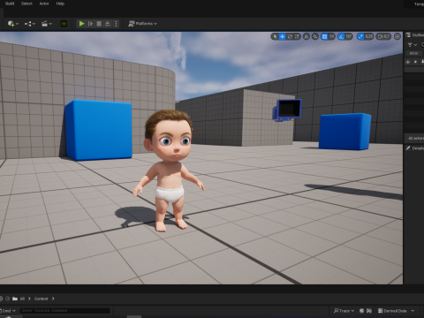The image size is (424, 318).
Task: Expand dropdown chevron after Derived Data
Action: pos(413,311)
